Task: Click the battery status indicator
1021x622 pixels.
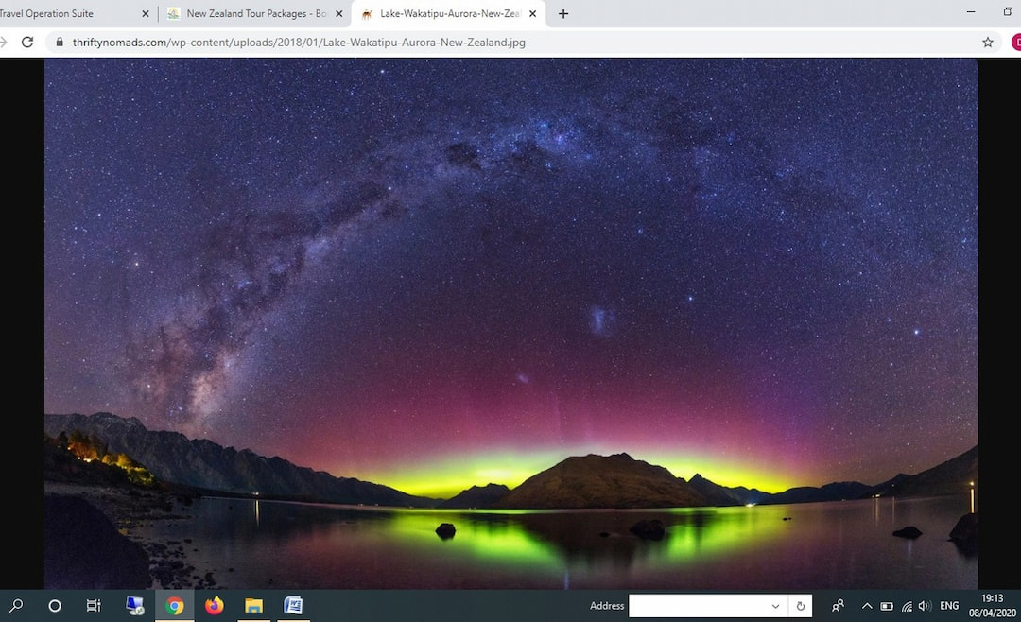Action: coord(886,606)
